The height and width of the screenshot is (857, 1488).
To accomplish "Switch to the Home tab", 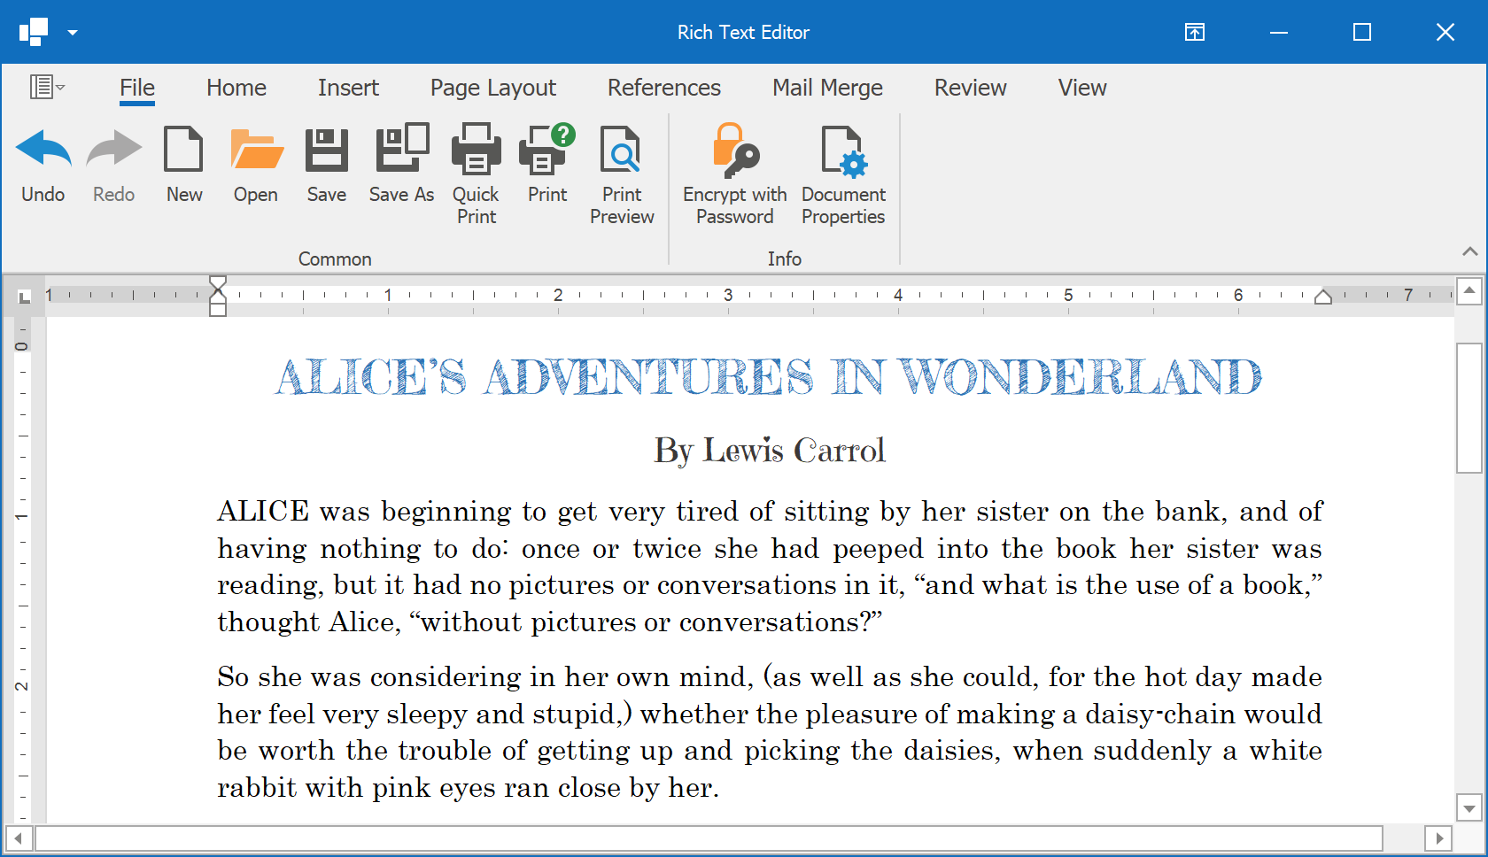I will (236, 88).
